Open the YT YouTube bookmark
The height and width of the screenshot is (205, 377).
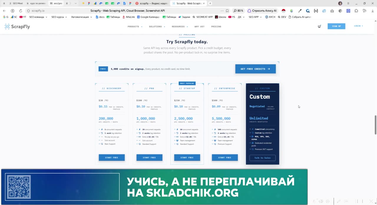[x=23, y=17]
